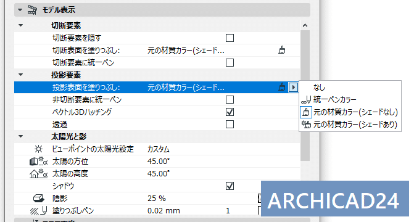Click the scrollbar up arrow
This screenshot has width=414, height=222.
(x=305, y=26)
